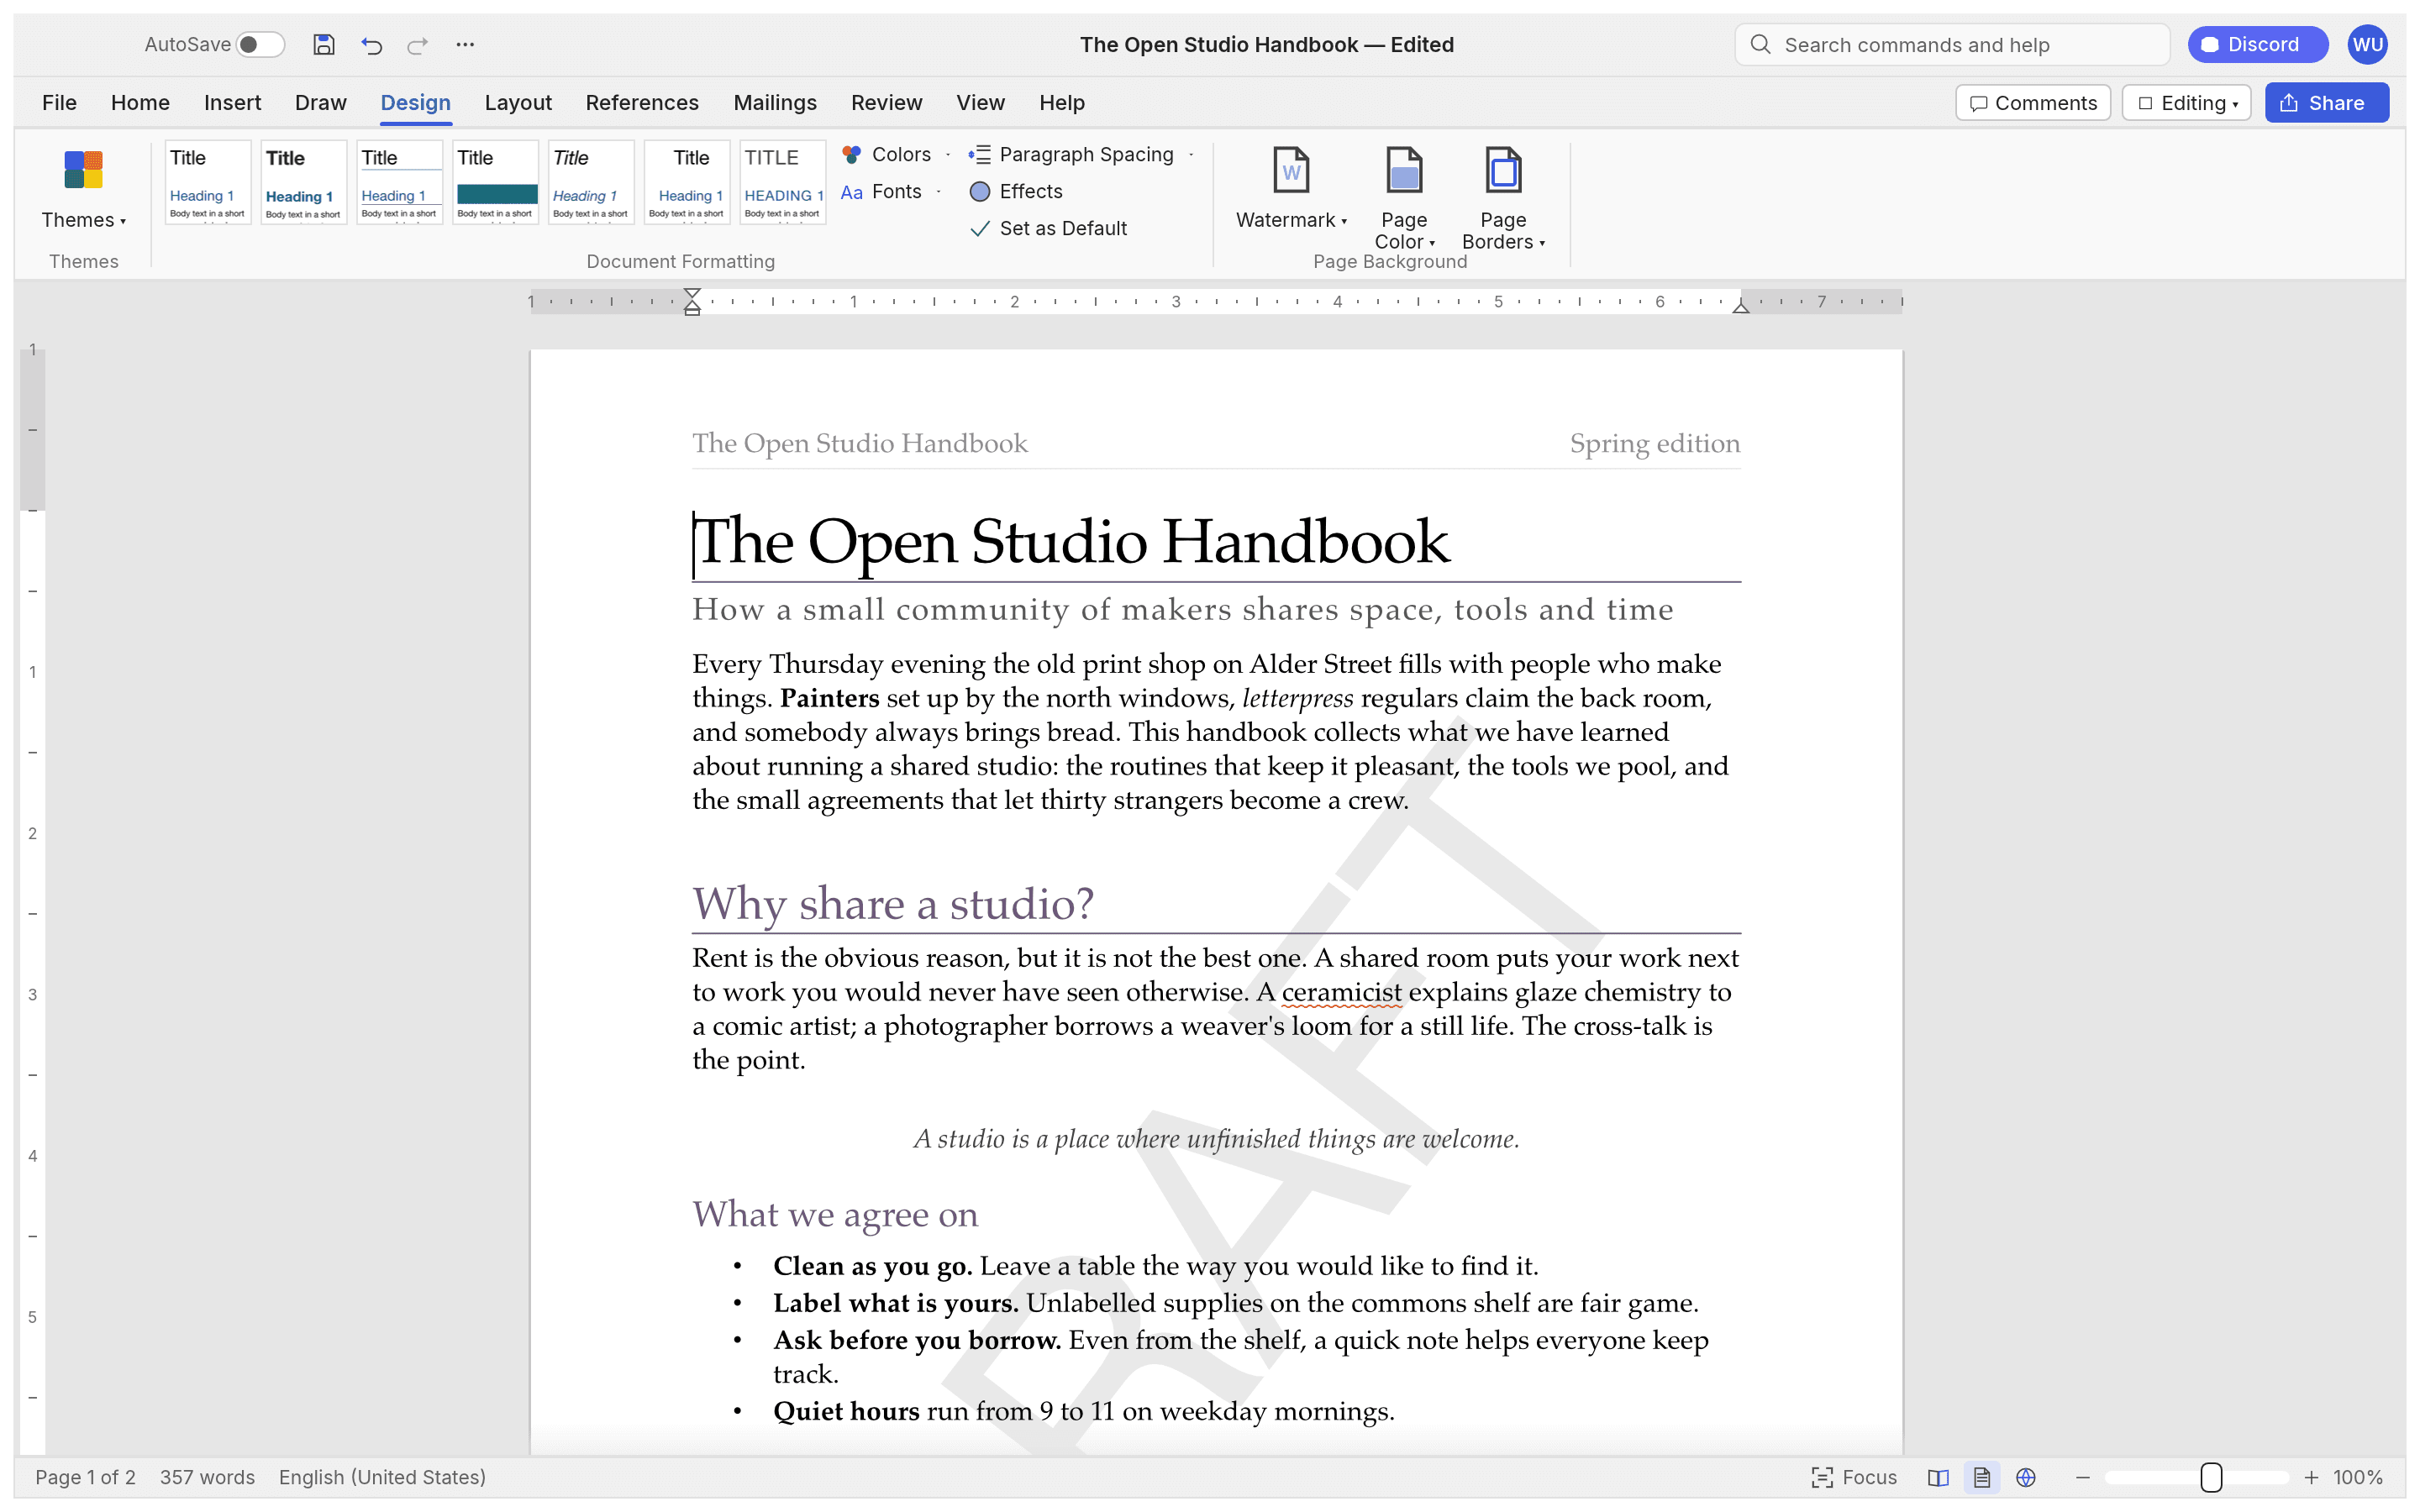The width and height of the screenshot is (2420, 1512).
Task: Switch to Print Layout view icon
Action: 1981,1477
